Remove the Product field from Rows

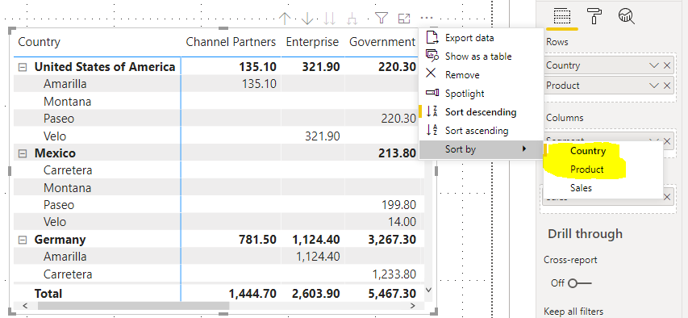(667, 86)
